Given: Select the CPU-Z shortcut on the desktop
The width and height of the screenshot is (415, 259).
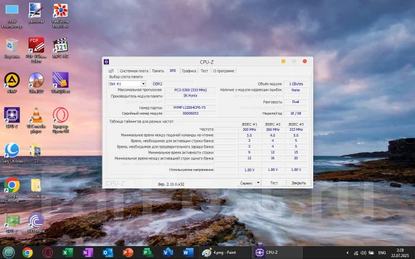Looking at the screenshot, I should click(12, 118).
